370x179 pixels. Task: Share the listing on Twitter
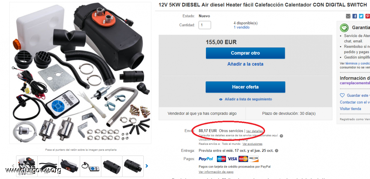(x=361, y=16)
